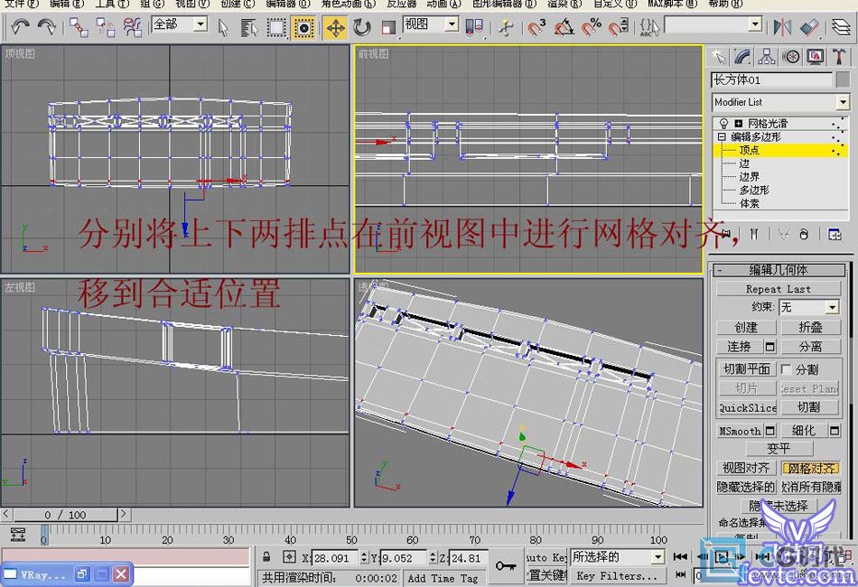Open the named selection sets dropdown
Screen dimensions: 858x587
(x=713, y=24)
